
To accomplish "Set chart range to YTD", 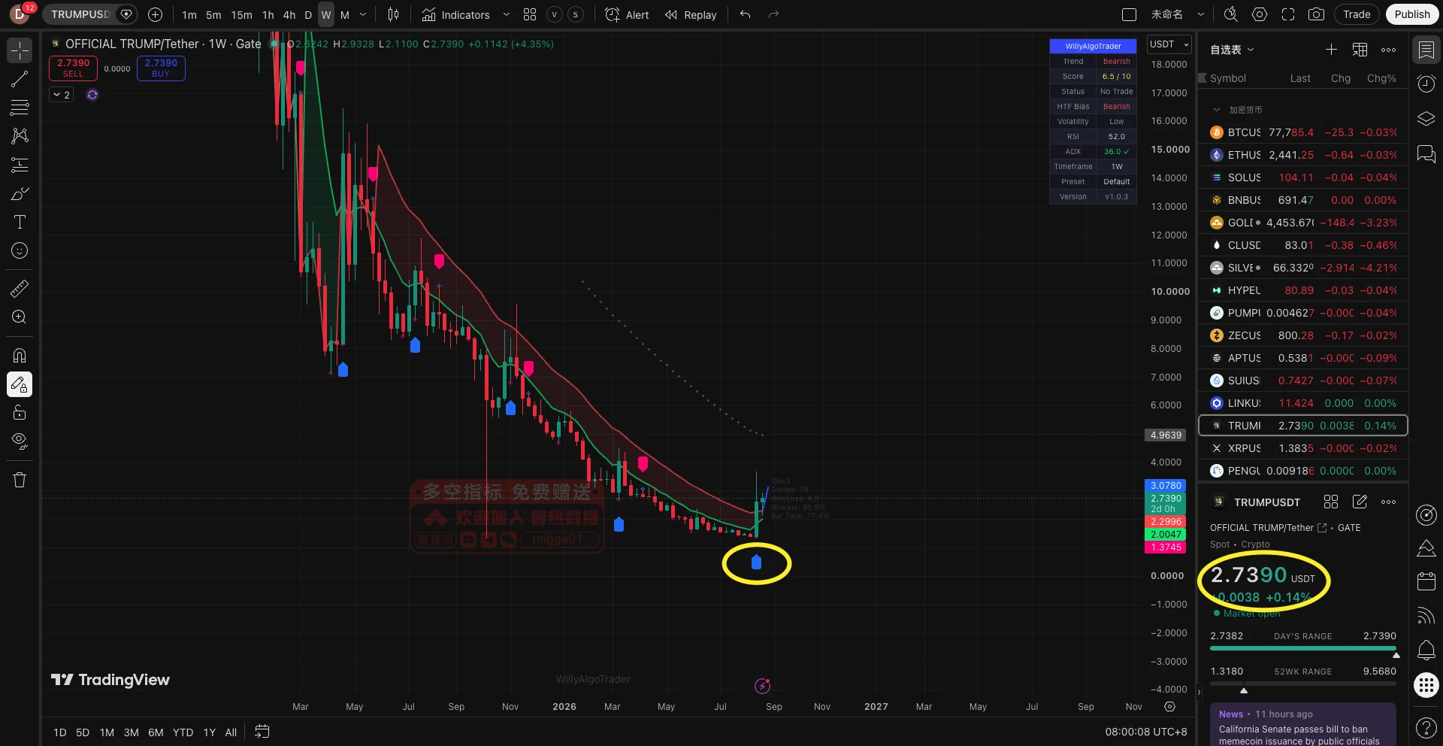I will (183, 732).
